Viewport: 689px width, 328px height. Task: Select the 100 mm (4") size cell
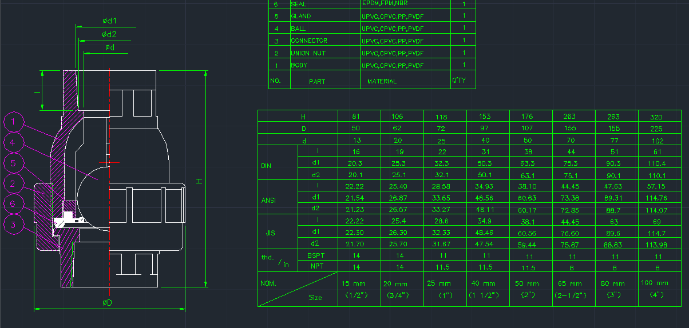[x=656, y=289]
